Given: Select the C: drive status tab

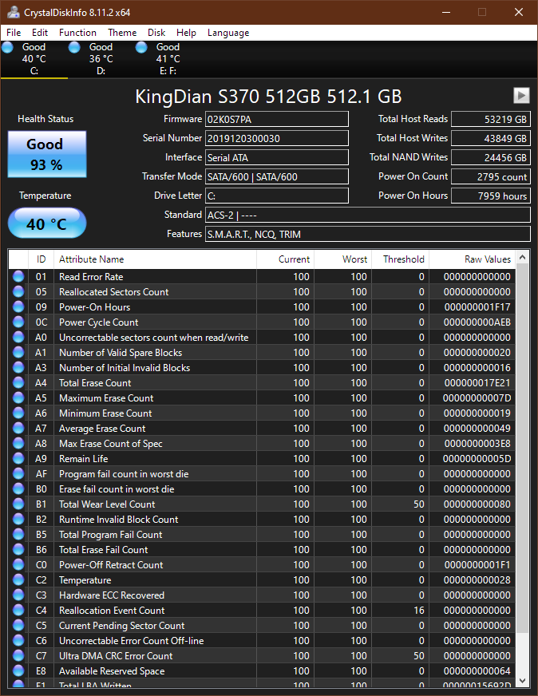Looking at the screenshot, I should point(34,59).
